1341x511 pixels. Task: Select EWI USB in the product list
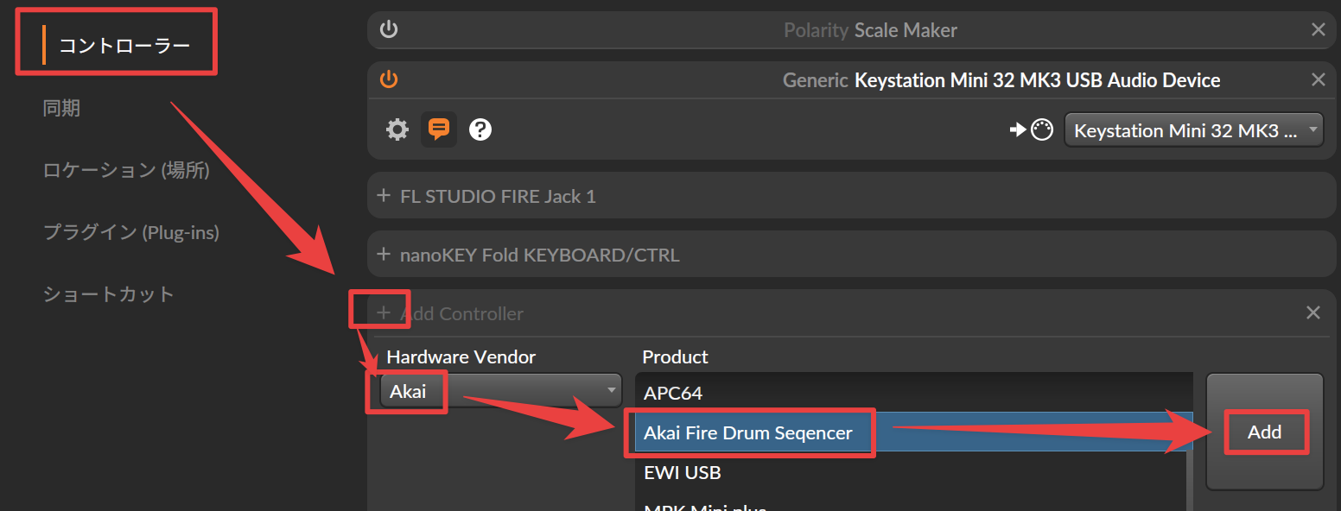(x=682, y=473)
